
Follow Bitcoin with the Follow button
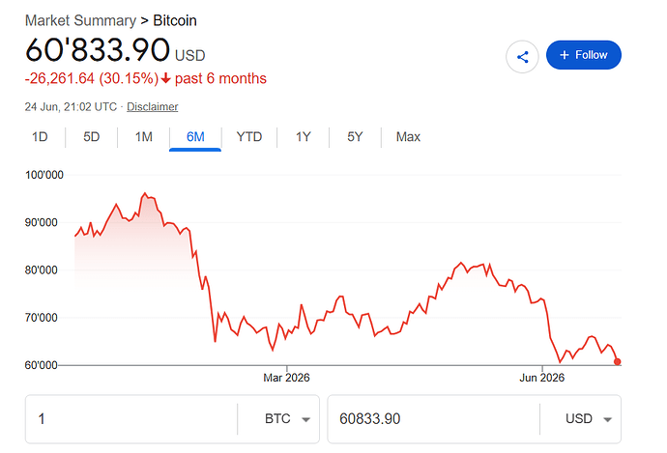tap(584, 55)
